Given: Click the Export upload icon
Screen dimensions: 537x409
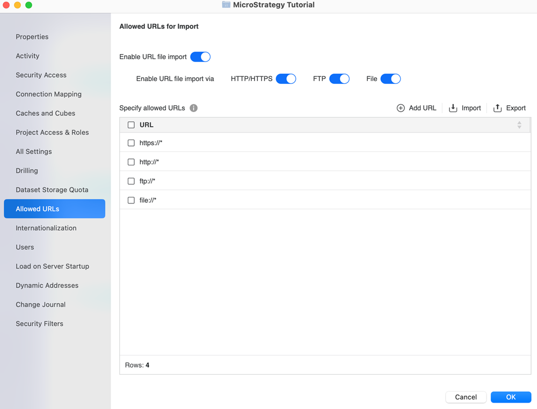Looking at the screenshot, I should (497, 108).
